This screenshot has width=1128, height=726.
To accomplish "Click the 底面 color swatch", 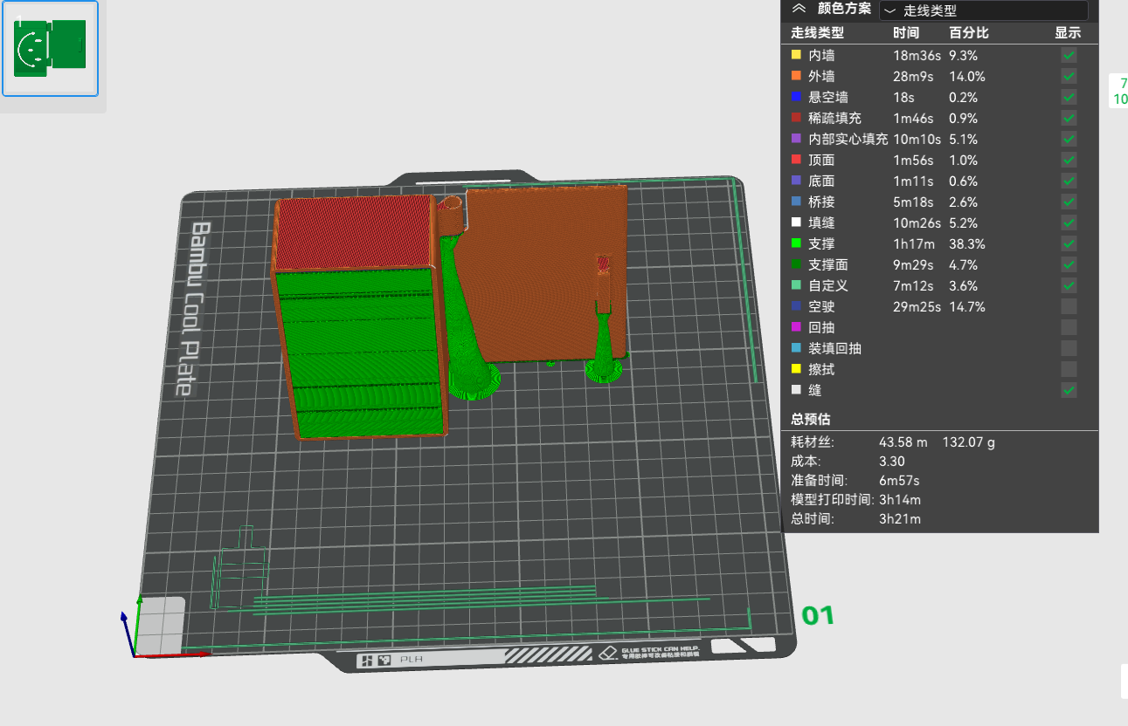I will click(796, 180).
